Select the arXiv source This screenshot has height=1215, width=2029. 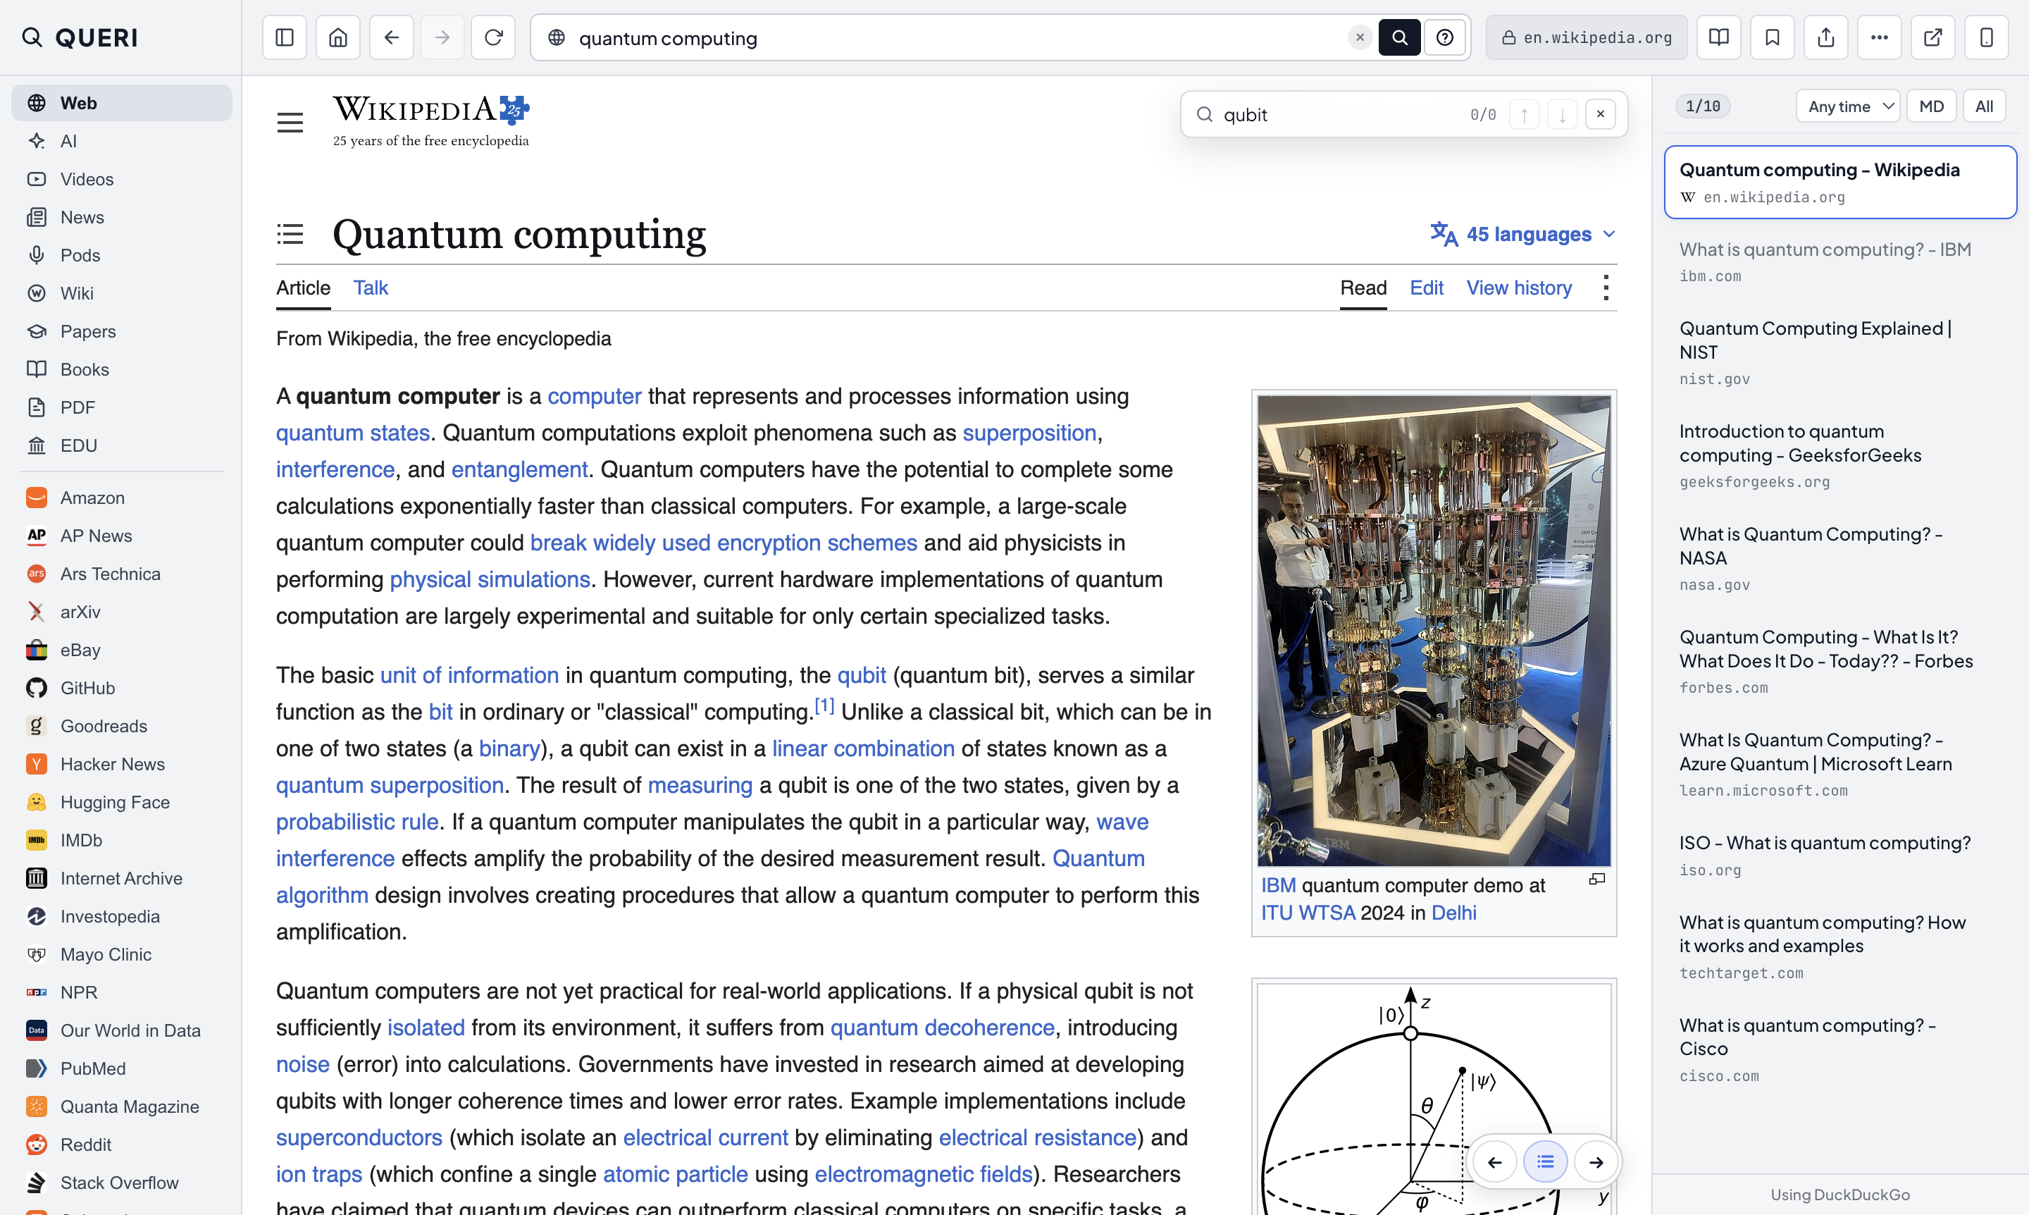(x=122, y=612)
